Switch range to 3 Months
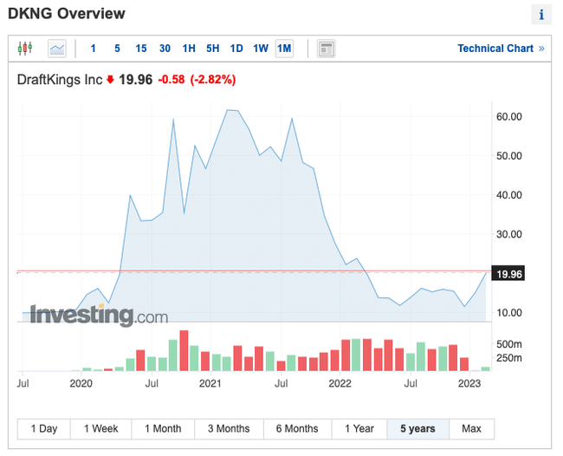 (x=229, y=428)
